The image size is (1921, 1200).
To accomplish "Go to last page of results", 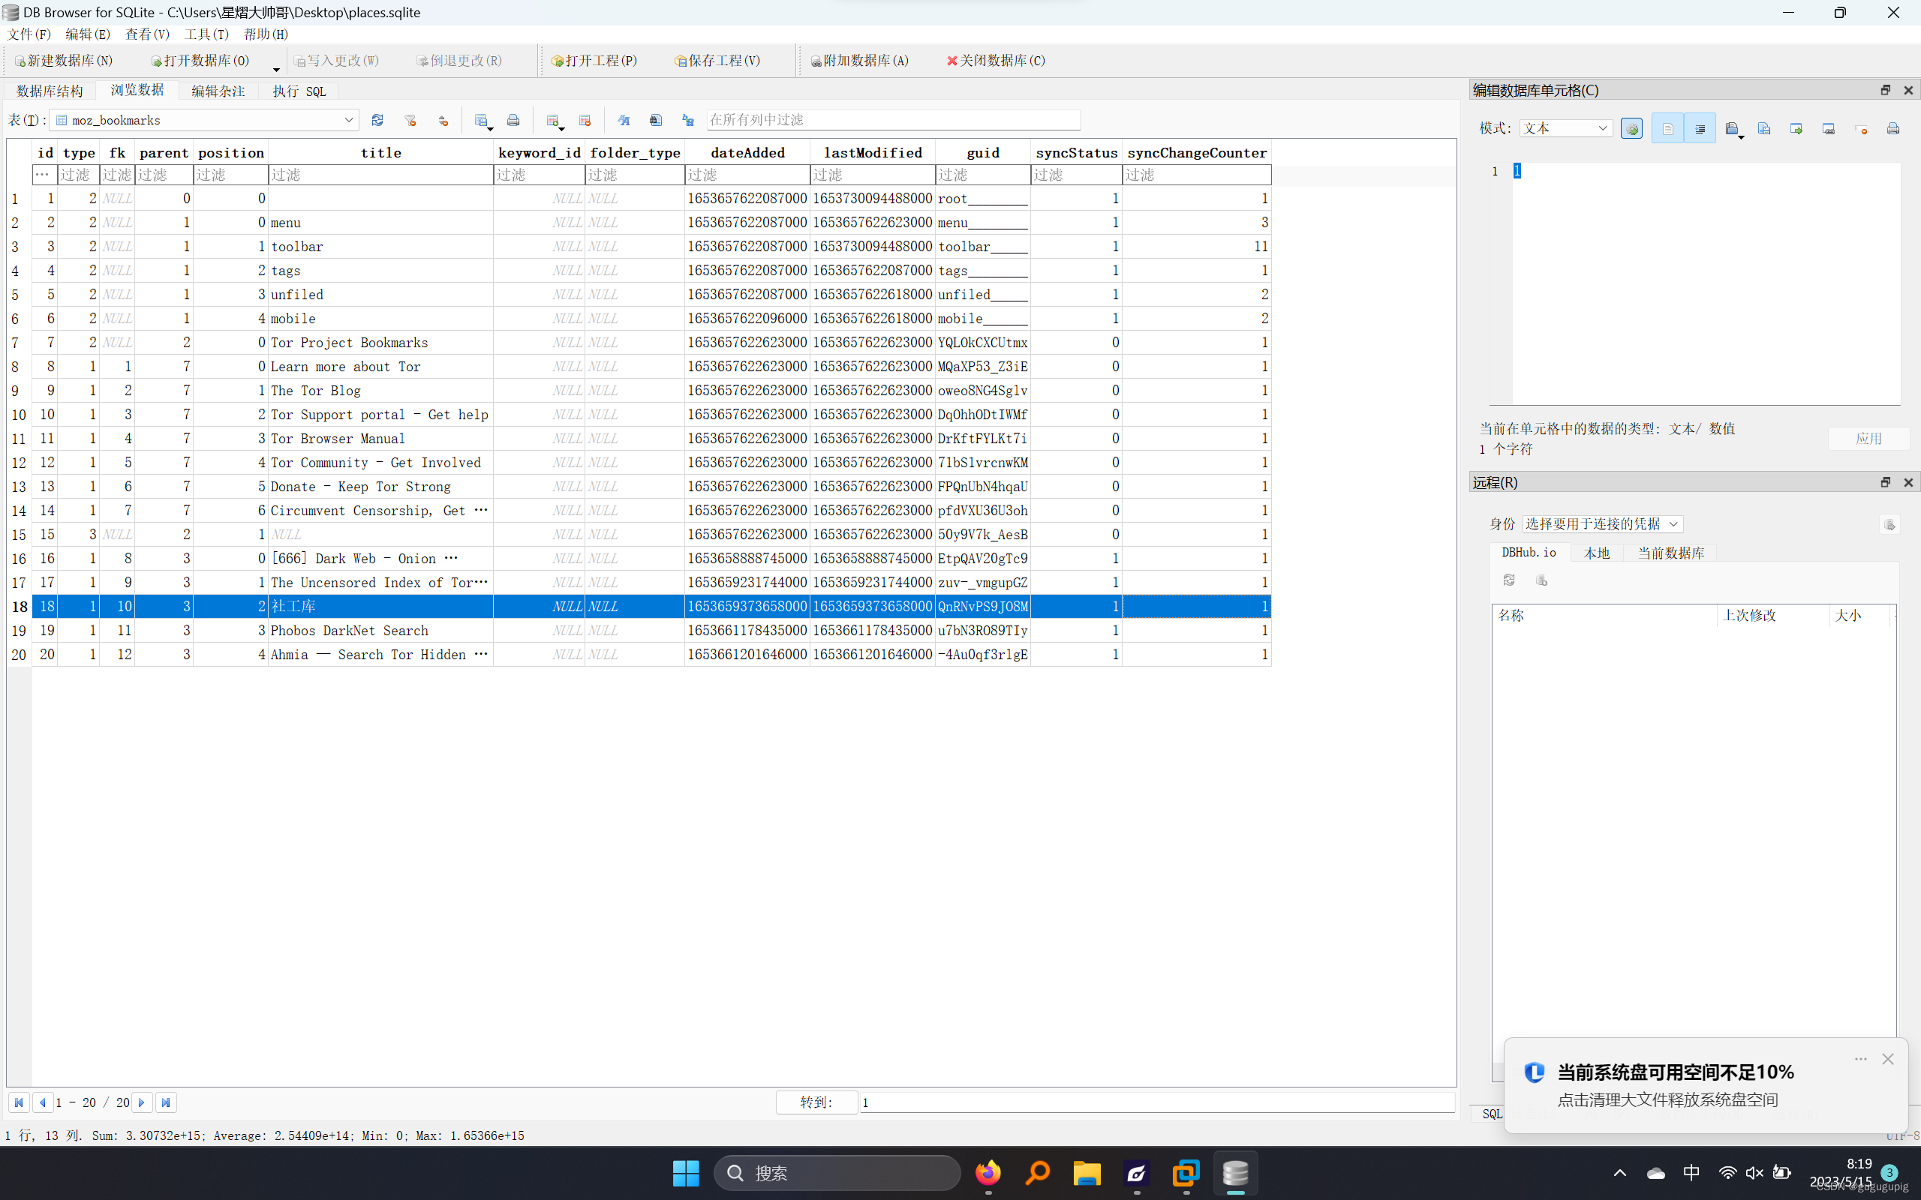I will click(x=165, y=1102).
